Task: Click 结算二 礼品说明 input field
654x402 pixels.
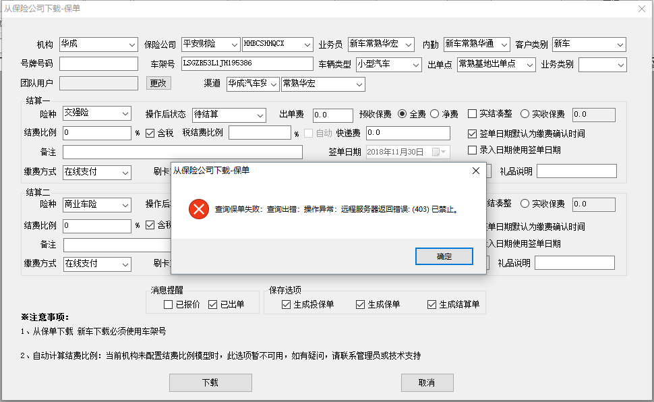Action: 574,263
